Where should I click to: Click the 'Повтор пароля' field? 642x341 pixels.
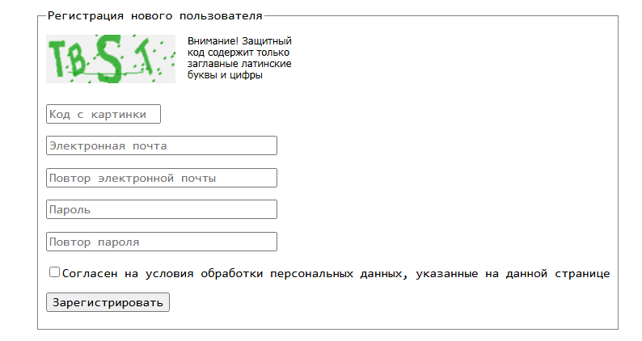pyautogui.click(x=162, y=242)
